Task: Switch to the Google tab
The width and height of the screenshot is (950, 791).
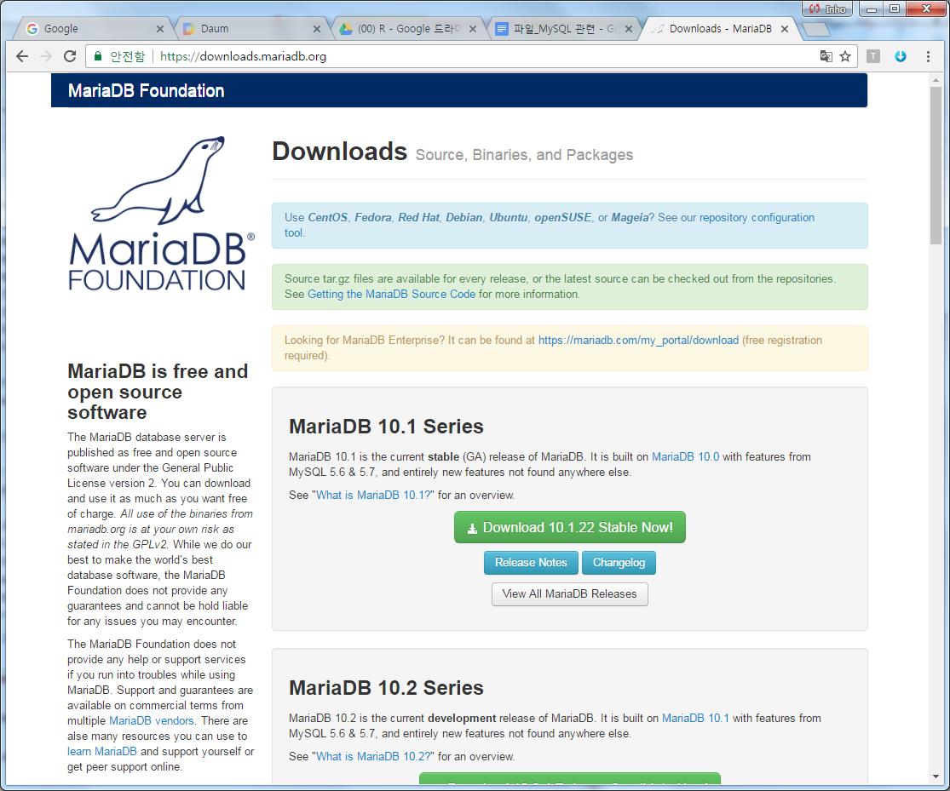Action: pyautogui.click(x=91, y=28)
